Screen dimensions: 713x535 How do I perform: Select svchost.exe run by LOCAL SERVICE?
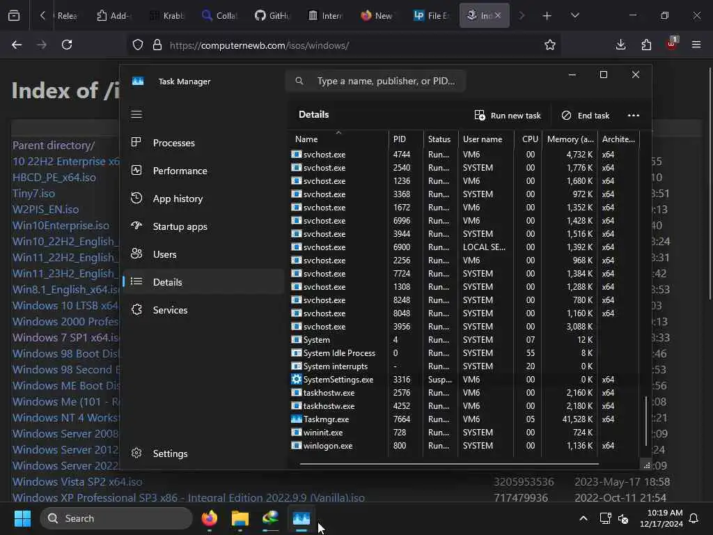click(464, 247)
